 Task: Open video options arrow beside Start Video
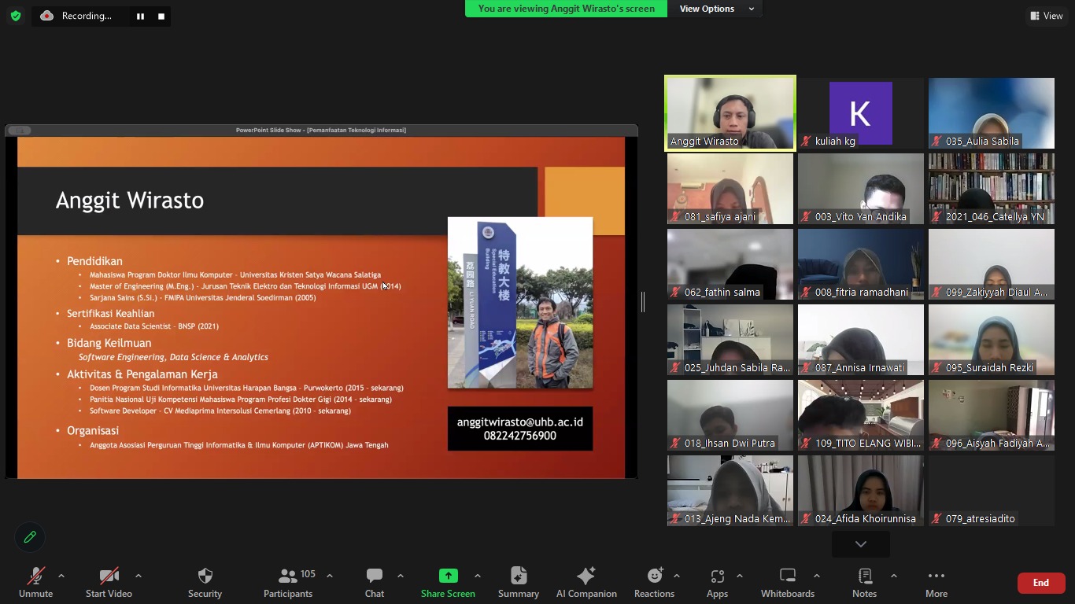139,576
